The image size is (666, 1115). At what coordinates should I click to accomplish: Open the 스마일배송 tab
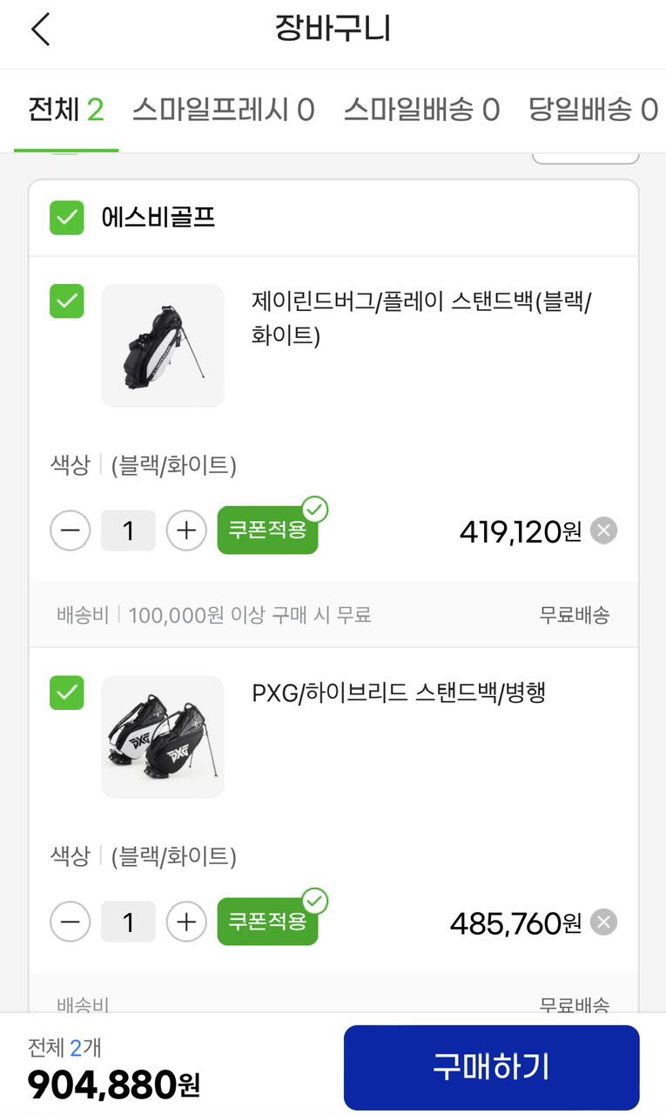(x=421, y=110)
